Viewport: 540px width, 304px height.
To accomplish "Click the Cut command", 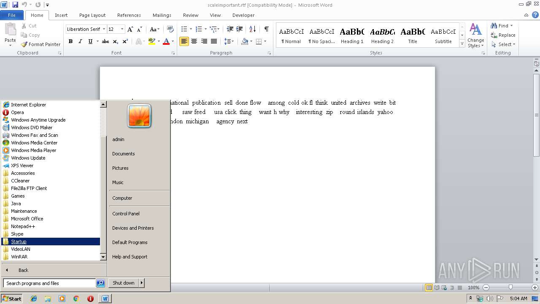I will [29, 26].
